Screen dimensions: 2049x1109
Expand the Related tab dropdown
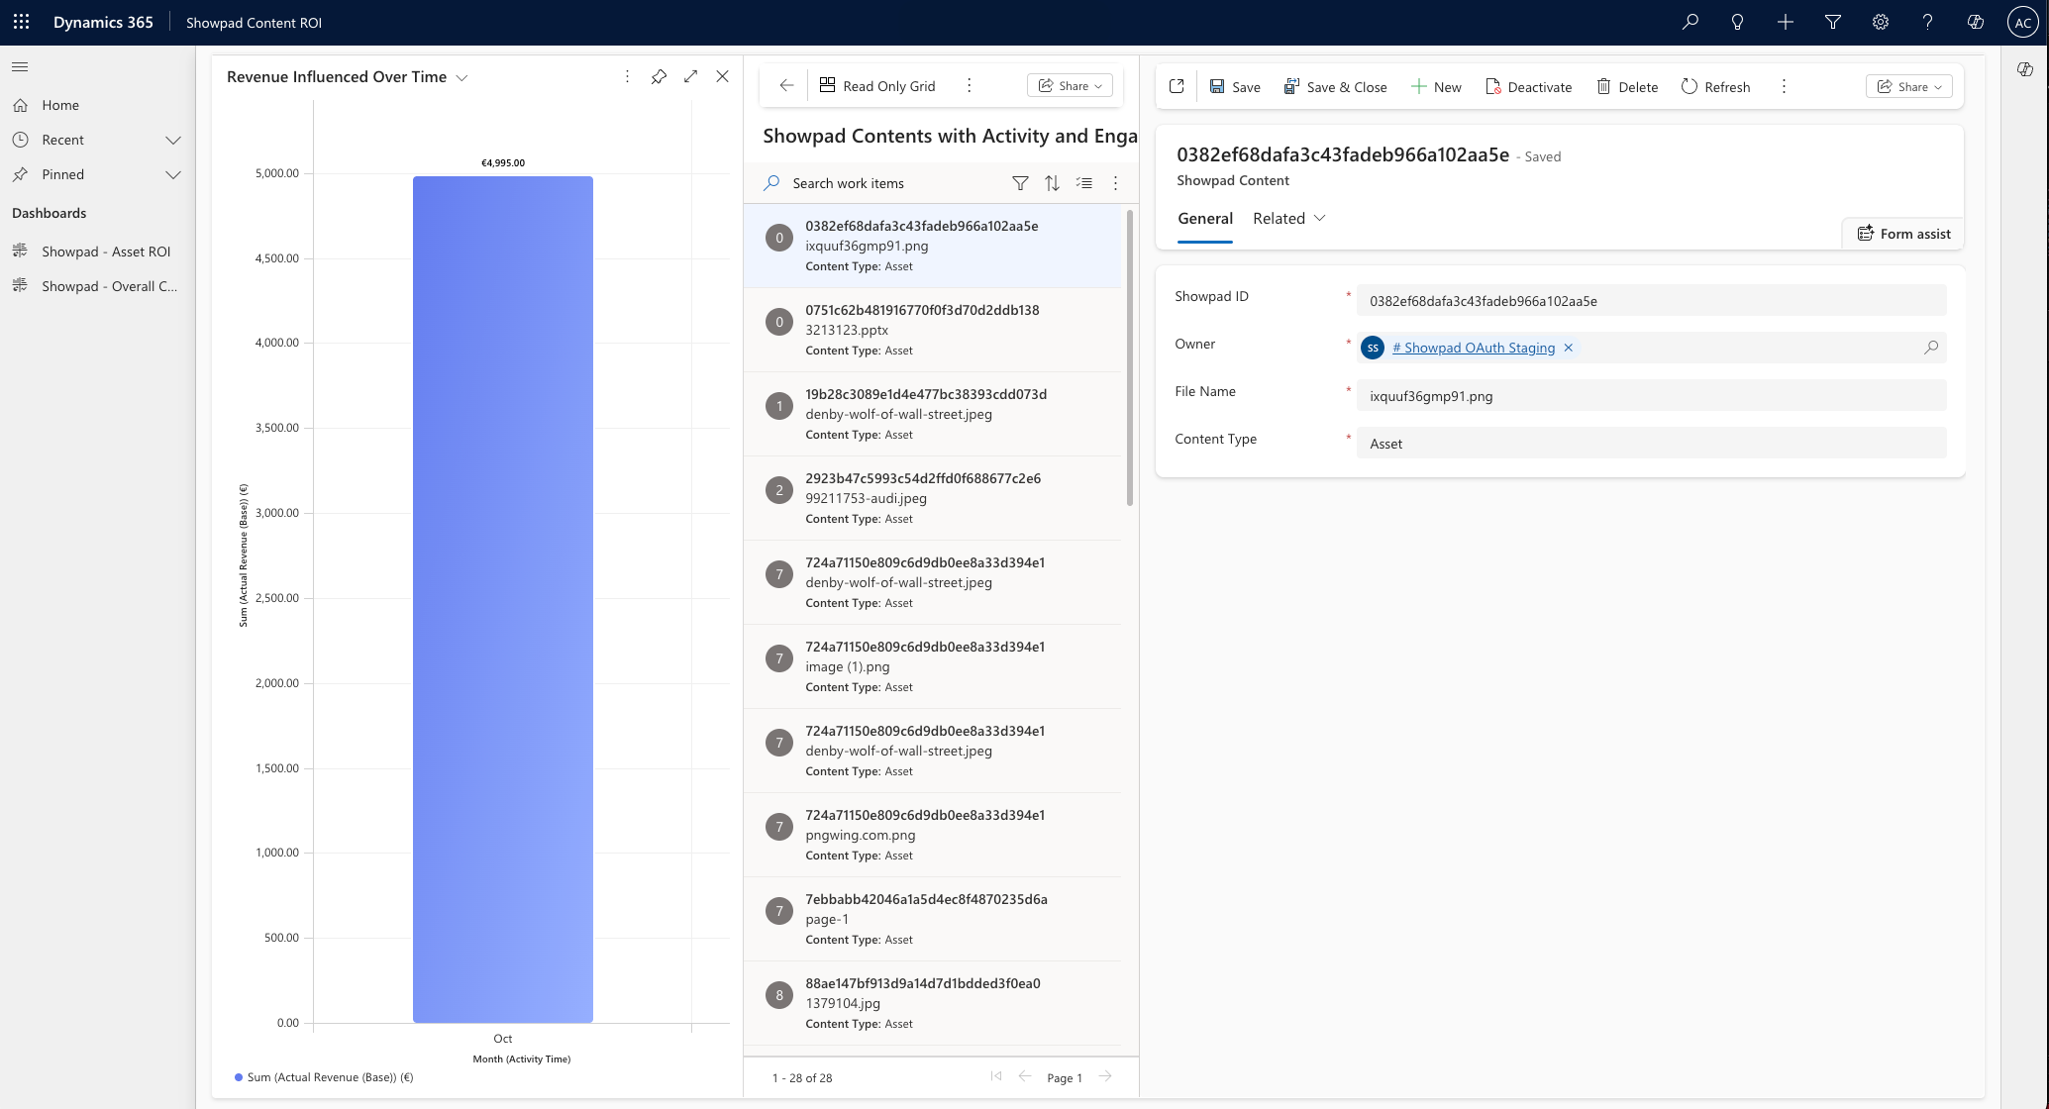pyautogui.click(x=1319, y=218)
